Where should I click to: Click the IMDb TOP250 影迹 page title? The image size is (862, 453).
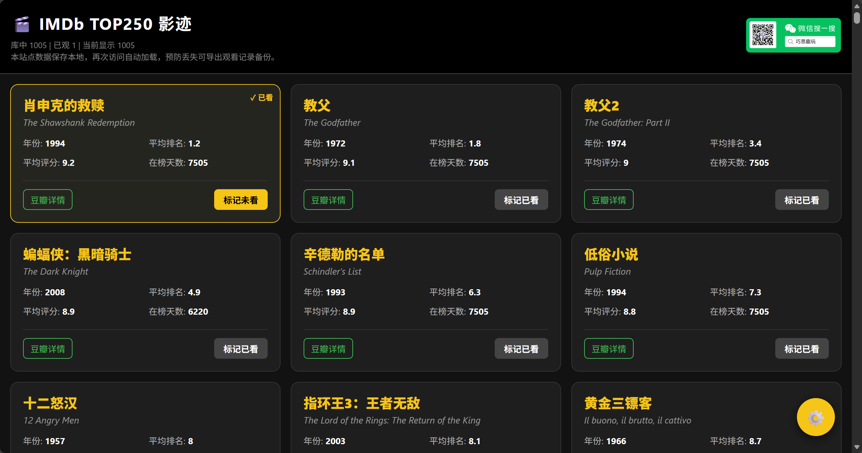tap(115, 24)
